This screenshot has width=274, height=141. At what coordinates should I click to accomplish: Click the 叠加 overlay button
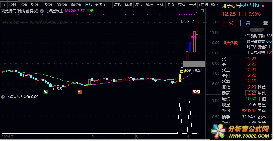[x=128, y=5]
